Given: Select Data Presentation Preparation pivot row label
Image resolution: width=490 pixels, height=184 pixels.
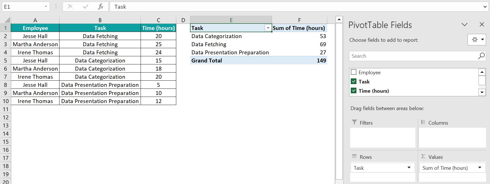Looking at the screenshot, I should pos(231,52).
